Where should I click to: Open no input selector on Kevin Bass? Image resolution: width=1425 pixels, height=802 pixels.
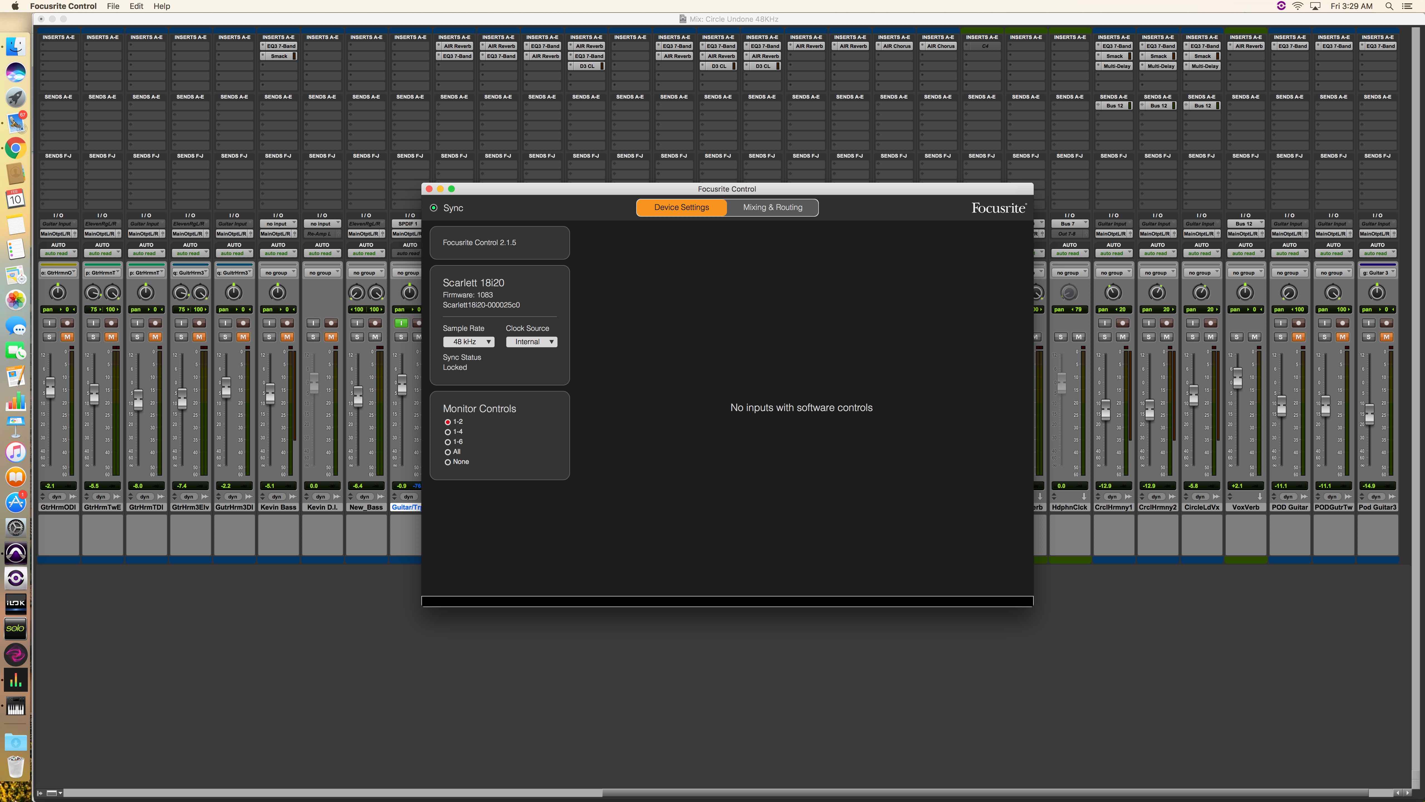[x=278, y=224]
